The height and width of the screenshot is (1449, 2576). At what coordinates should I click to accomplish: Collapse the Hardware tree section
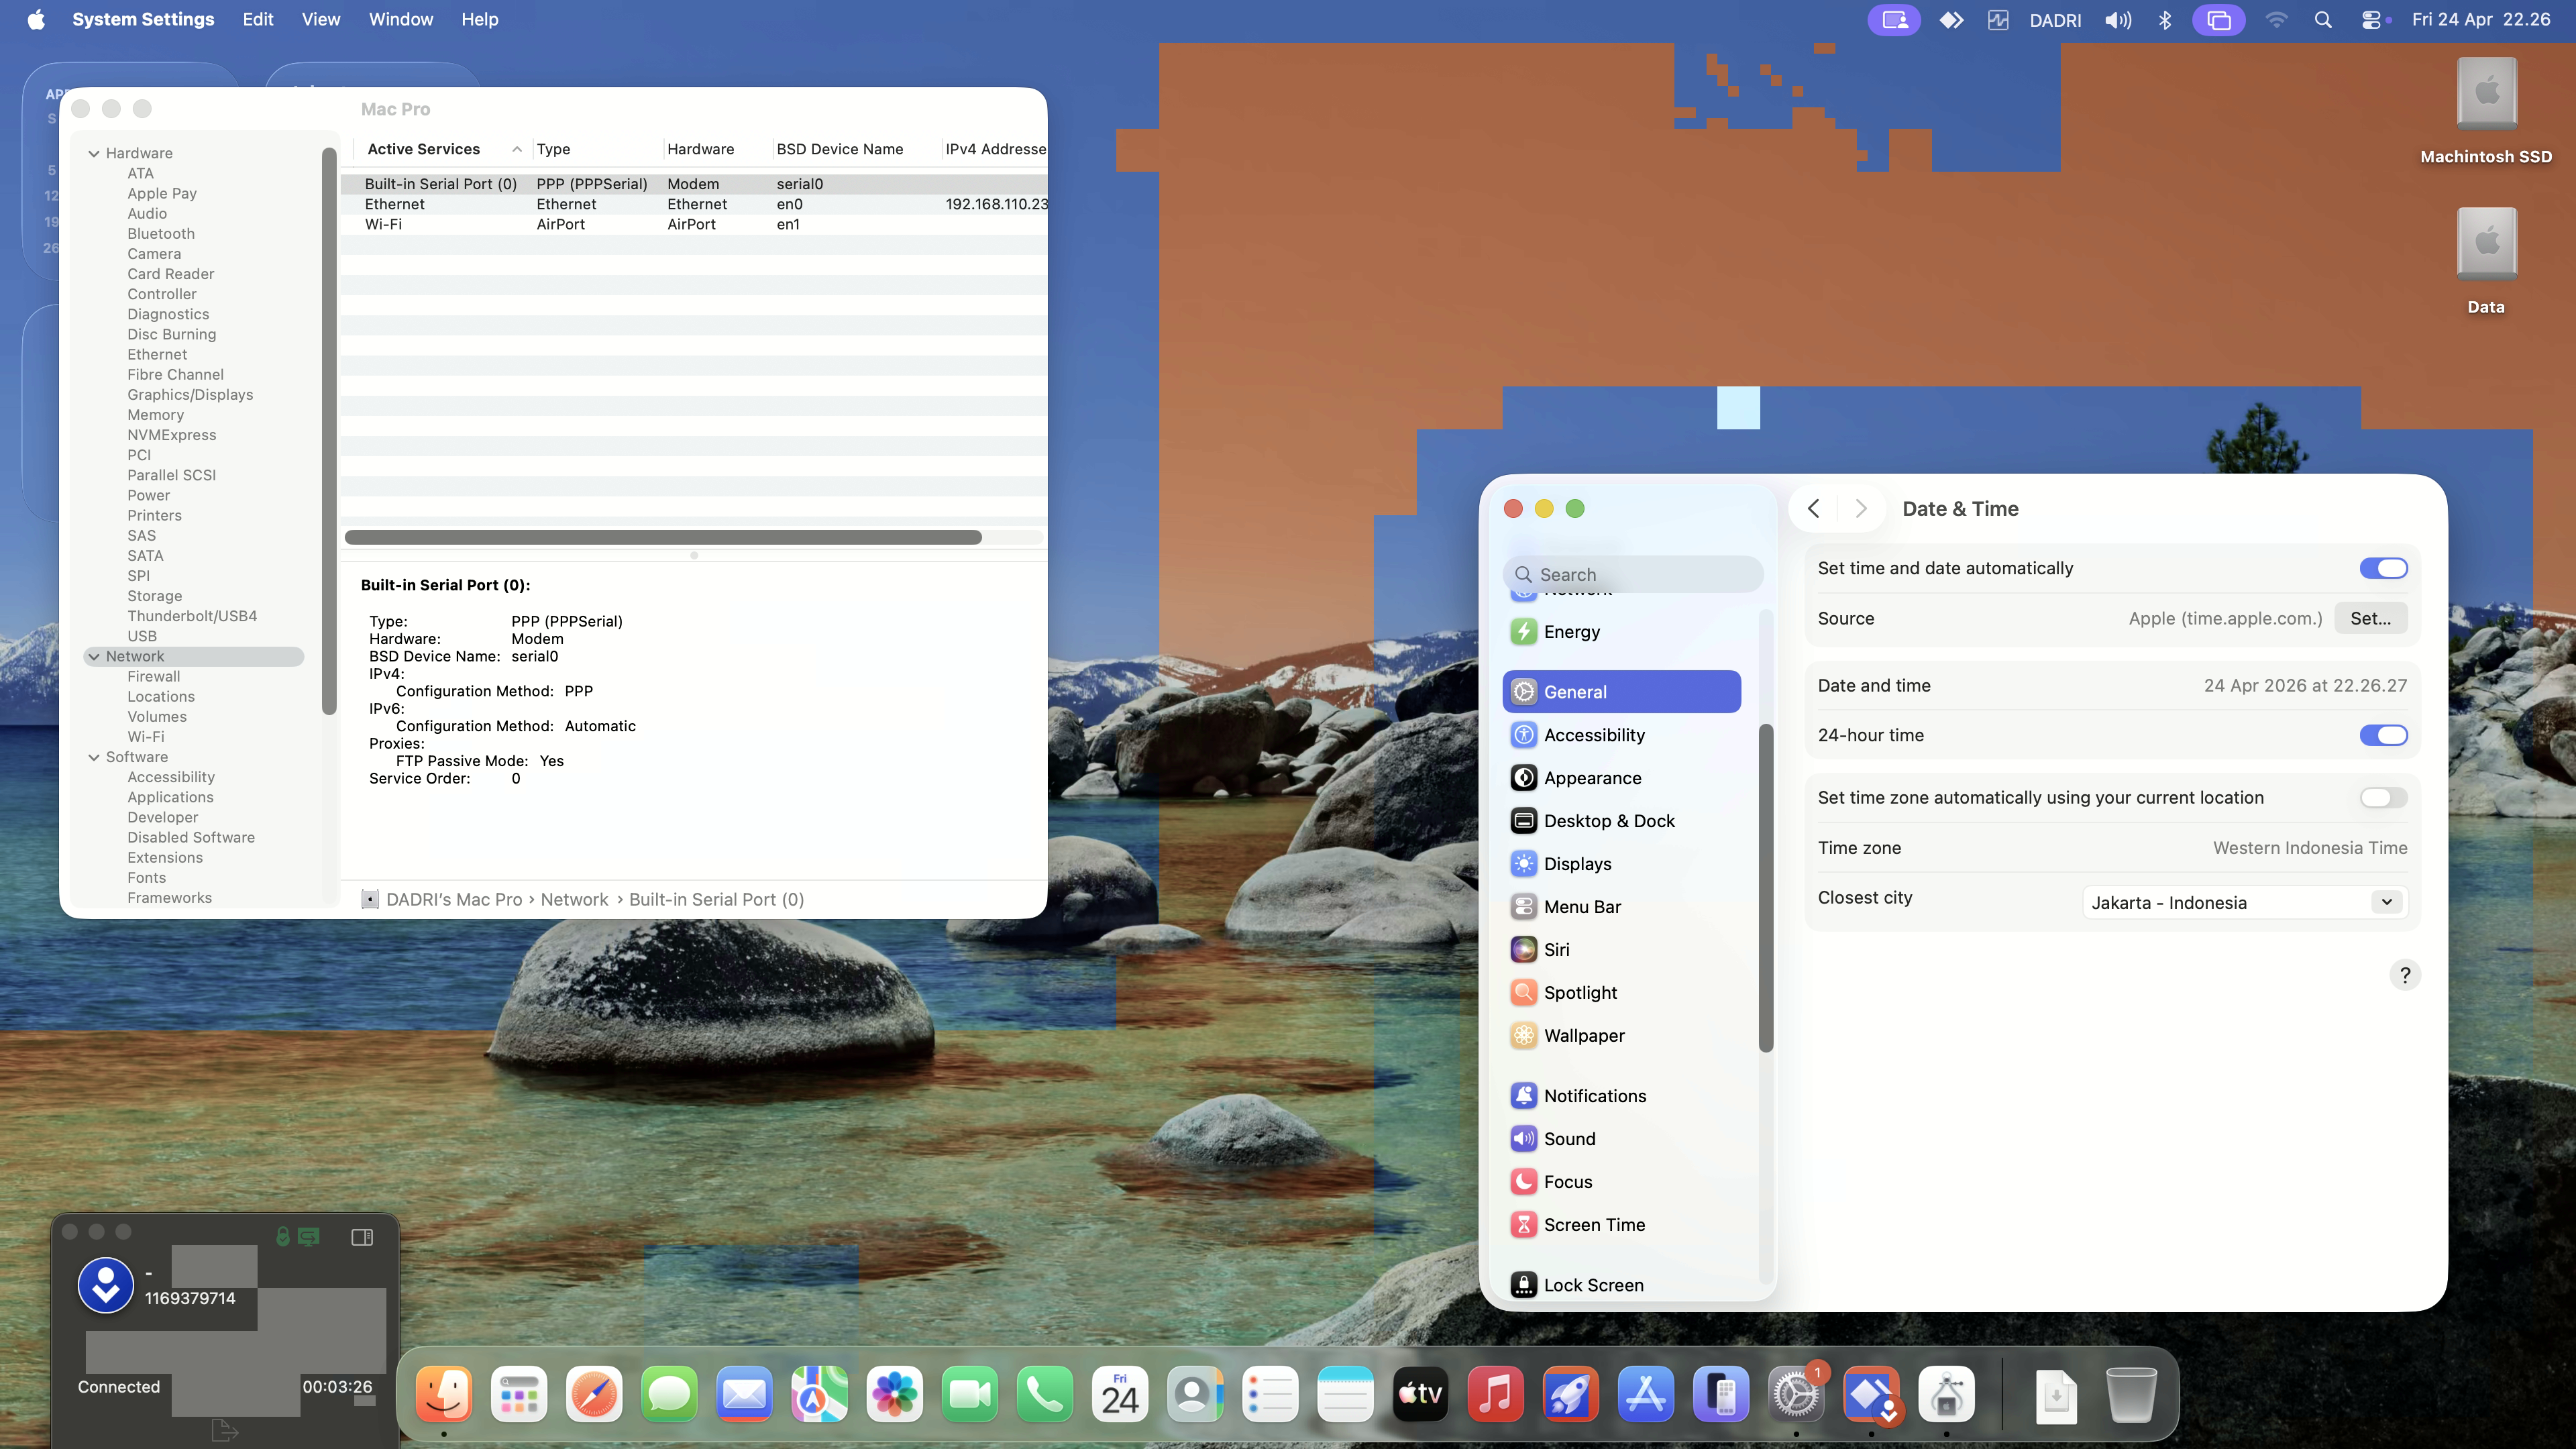click(x=94, y=153)
